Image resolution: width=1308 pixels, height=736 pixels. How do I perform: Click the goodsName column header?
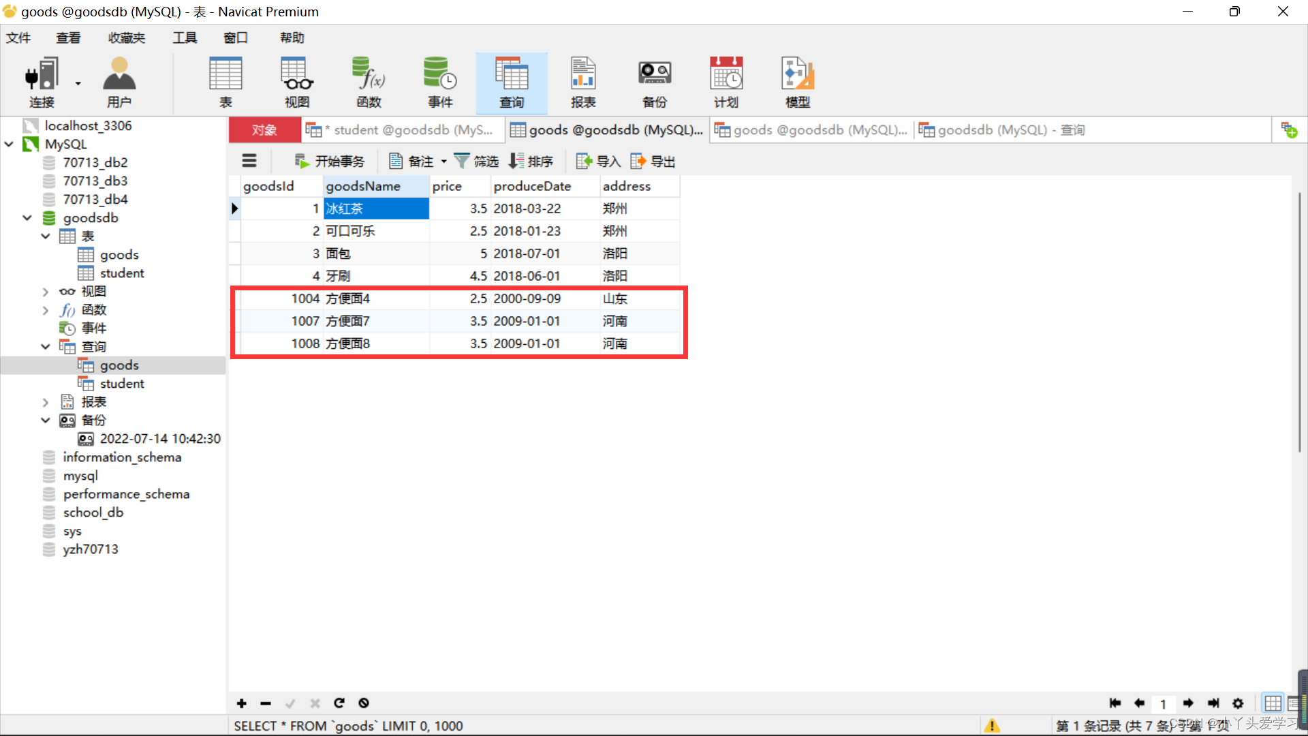pos(376,186)
